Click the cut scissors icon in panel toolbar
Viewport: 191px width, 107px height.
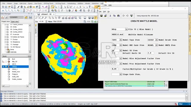pyautogui.click(x=110, y=16)
